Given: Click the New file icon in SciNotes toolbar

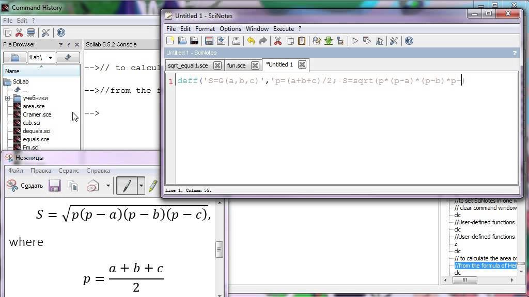Looking at the screenshot, I should pyautogui.click(x=170, y=41).
